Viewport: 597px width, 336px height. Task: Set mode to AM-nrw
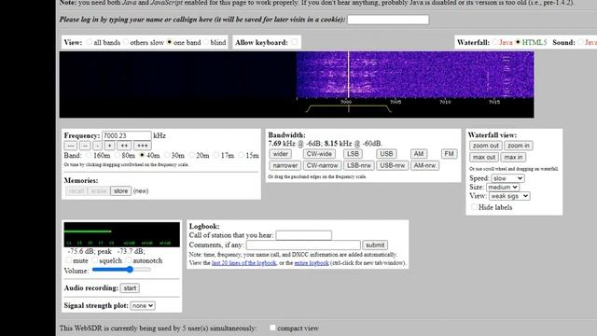click(x=424, y=166)
